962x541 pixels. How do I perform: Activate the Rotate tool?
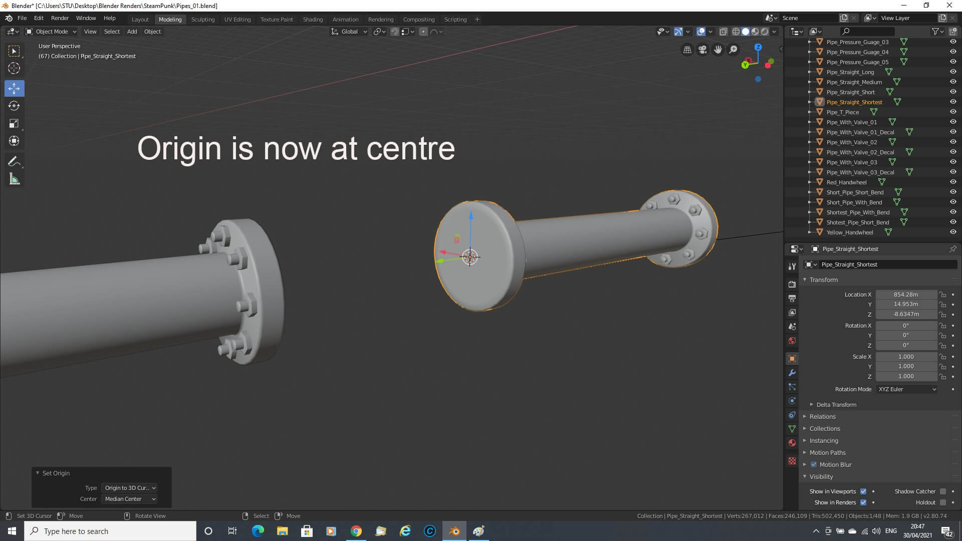(x=14, y=106)
